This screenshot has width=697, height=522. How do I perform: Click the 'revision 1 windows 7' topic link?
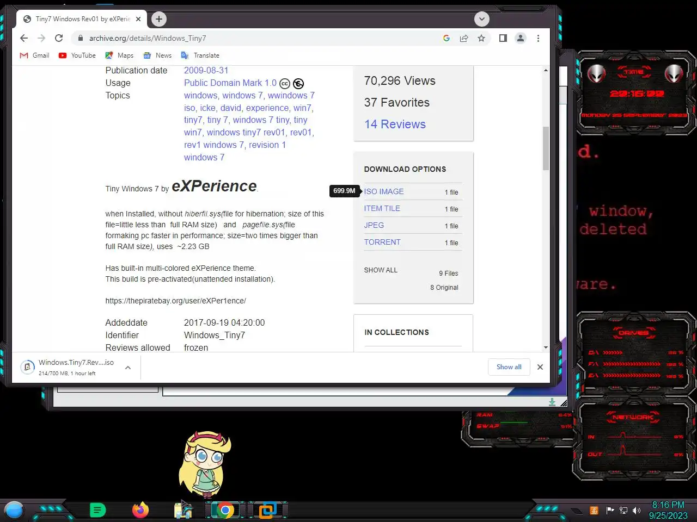[235, 151]
